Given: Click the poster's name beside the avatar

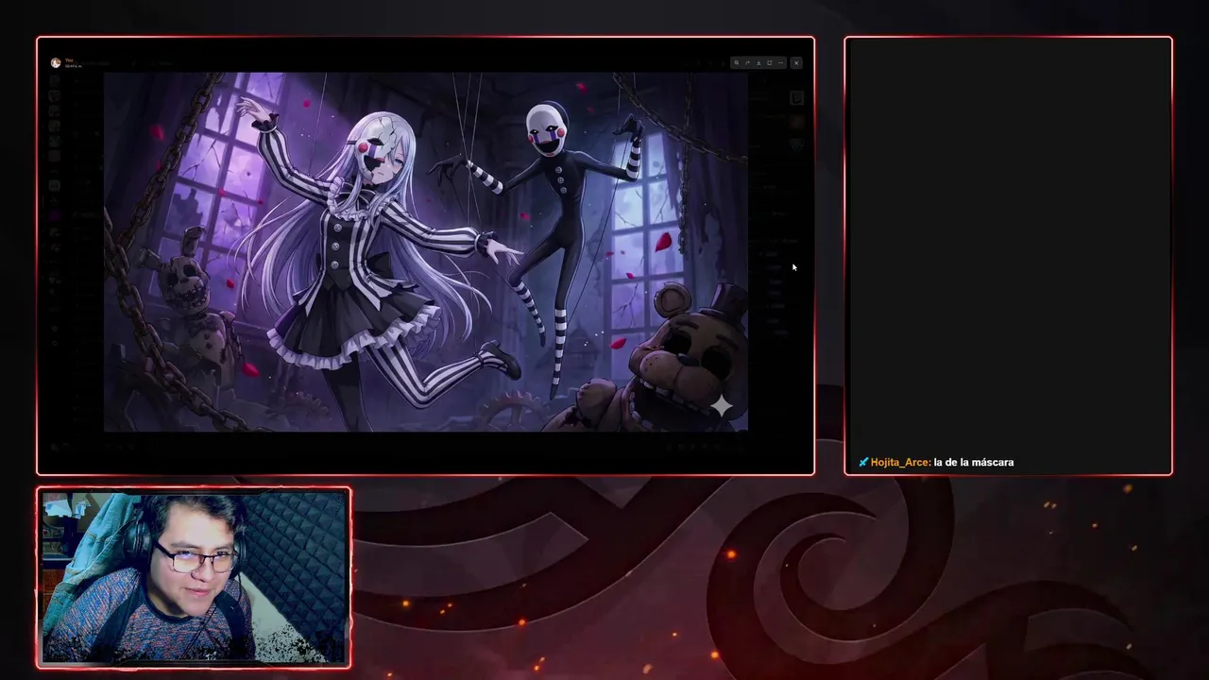Looking at the screenshot, I should point(70,60).
